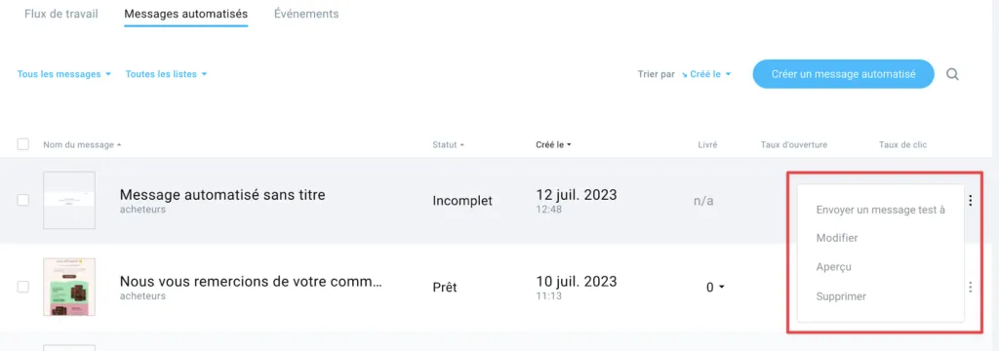The width and height of the screenshot is (999, 351).
Task: Open the green thank-you email thumbnail
Action: [69, 287]
